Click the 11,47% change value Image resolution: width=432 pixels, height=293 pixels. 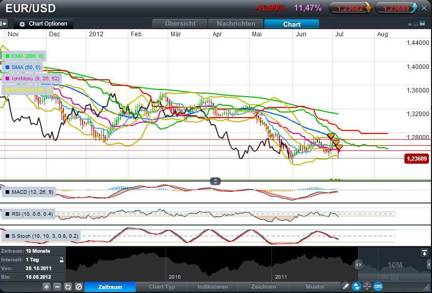308,8
